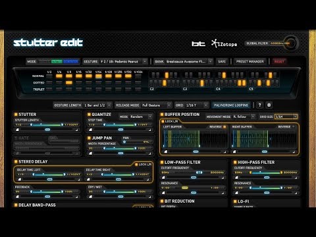Click the Jump Pan Pan slider handle

click(124, 142)
